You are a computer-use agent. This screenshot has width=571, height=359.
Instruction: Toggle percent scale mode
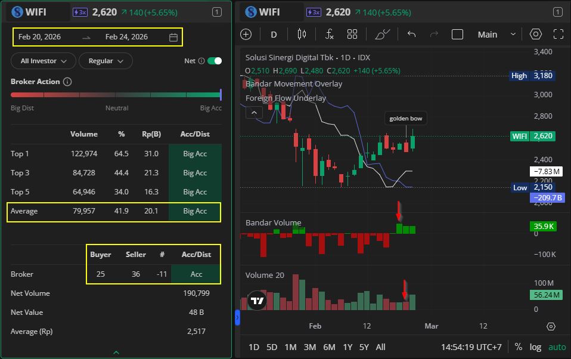tap(518, 347)
